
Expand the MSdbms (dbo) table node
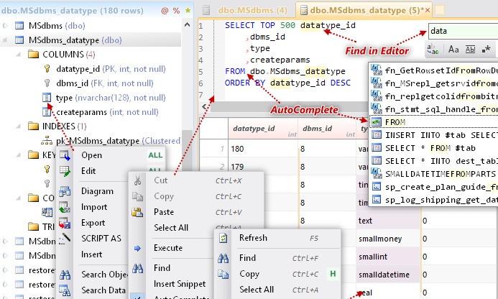5,25
